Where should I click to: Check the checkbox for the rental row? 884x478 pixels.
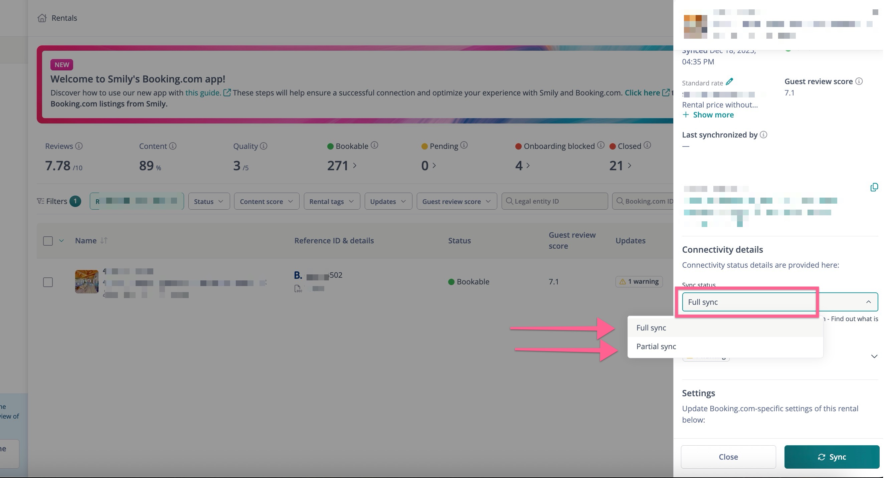(x=48, y=282)
